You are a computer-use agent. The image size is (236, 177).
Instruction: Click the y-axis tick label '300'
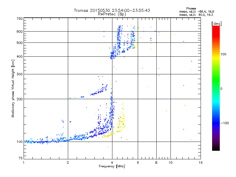[x=19, y=74]
